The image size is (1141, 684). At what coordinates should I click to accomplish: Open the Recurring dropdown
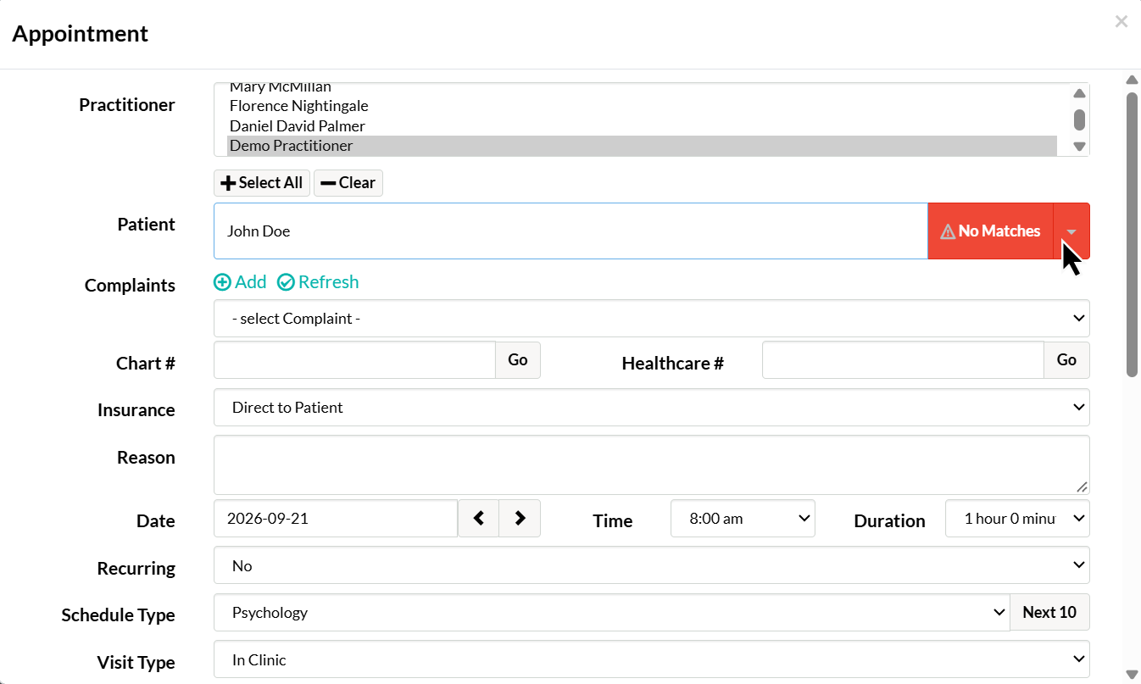coord(651,565)
